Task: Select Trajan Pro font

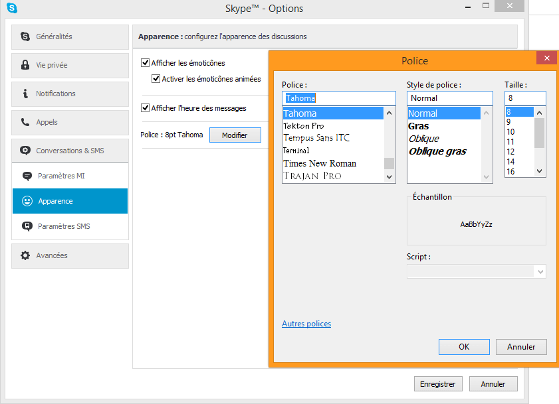Action: point(333,176)
